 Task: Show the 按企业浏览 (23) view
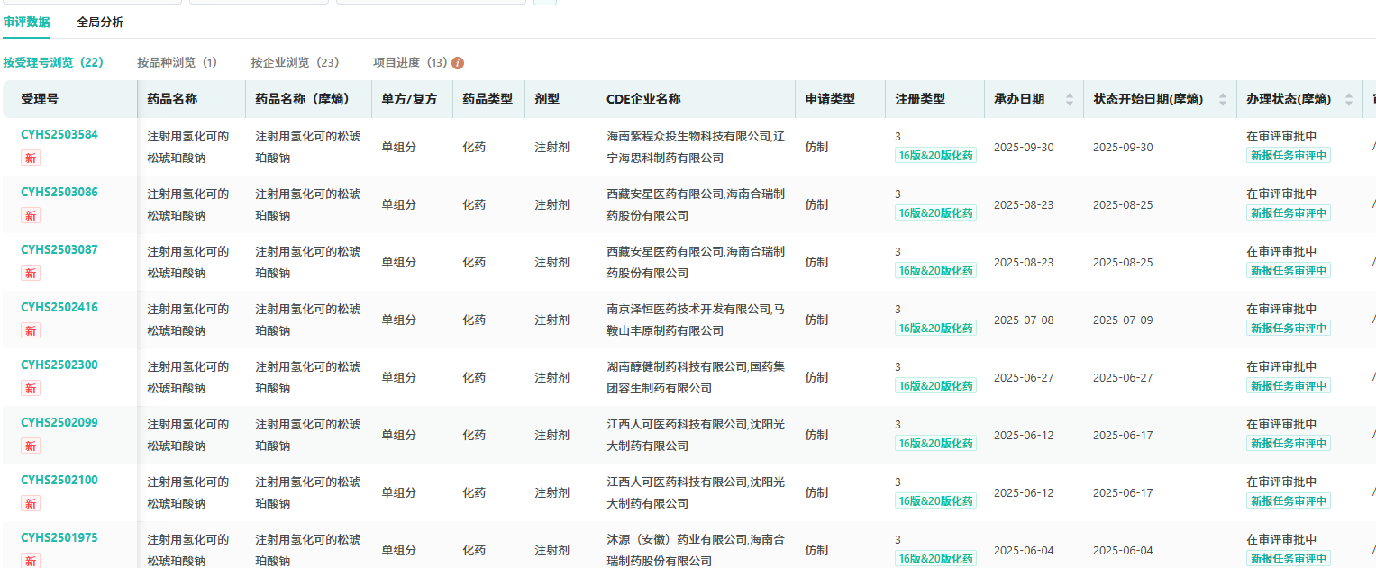tap(295, 63)
